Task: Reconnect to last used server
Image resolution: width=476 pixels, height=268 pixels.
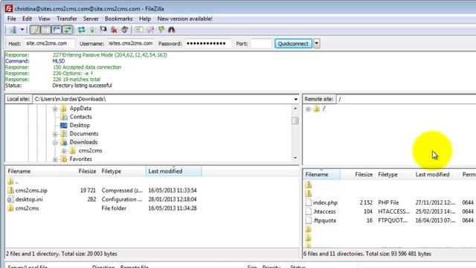Action: [x=125, y=30]
